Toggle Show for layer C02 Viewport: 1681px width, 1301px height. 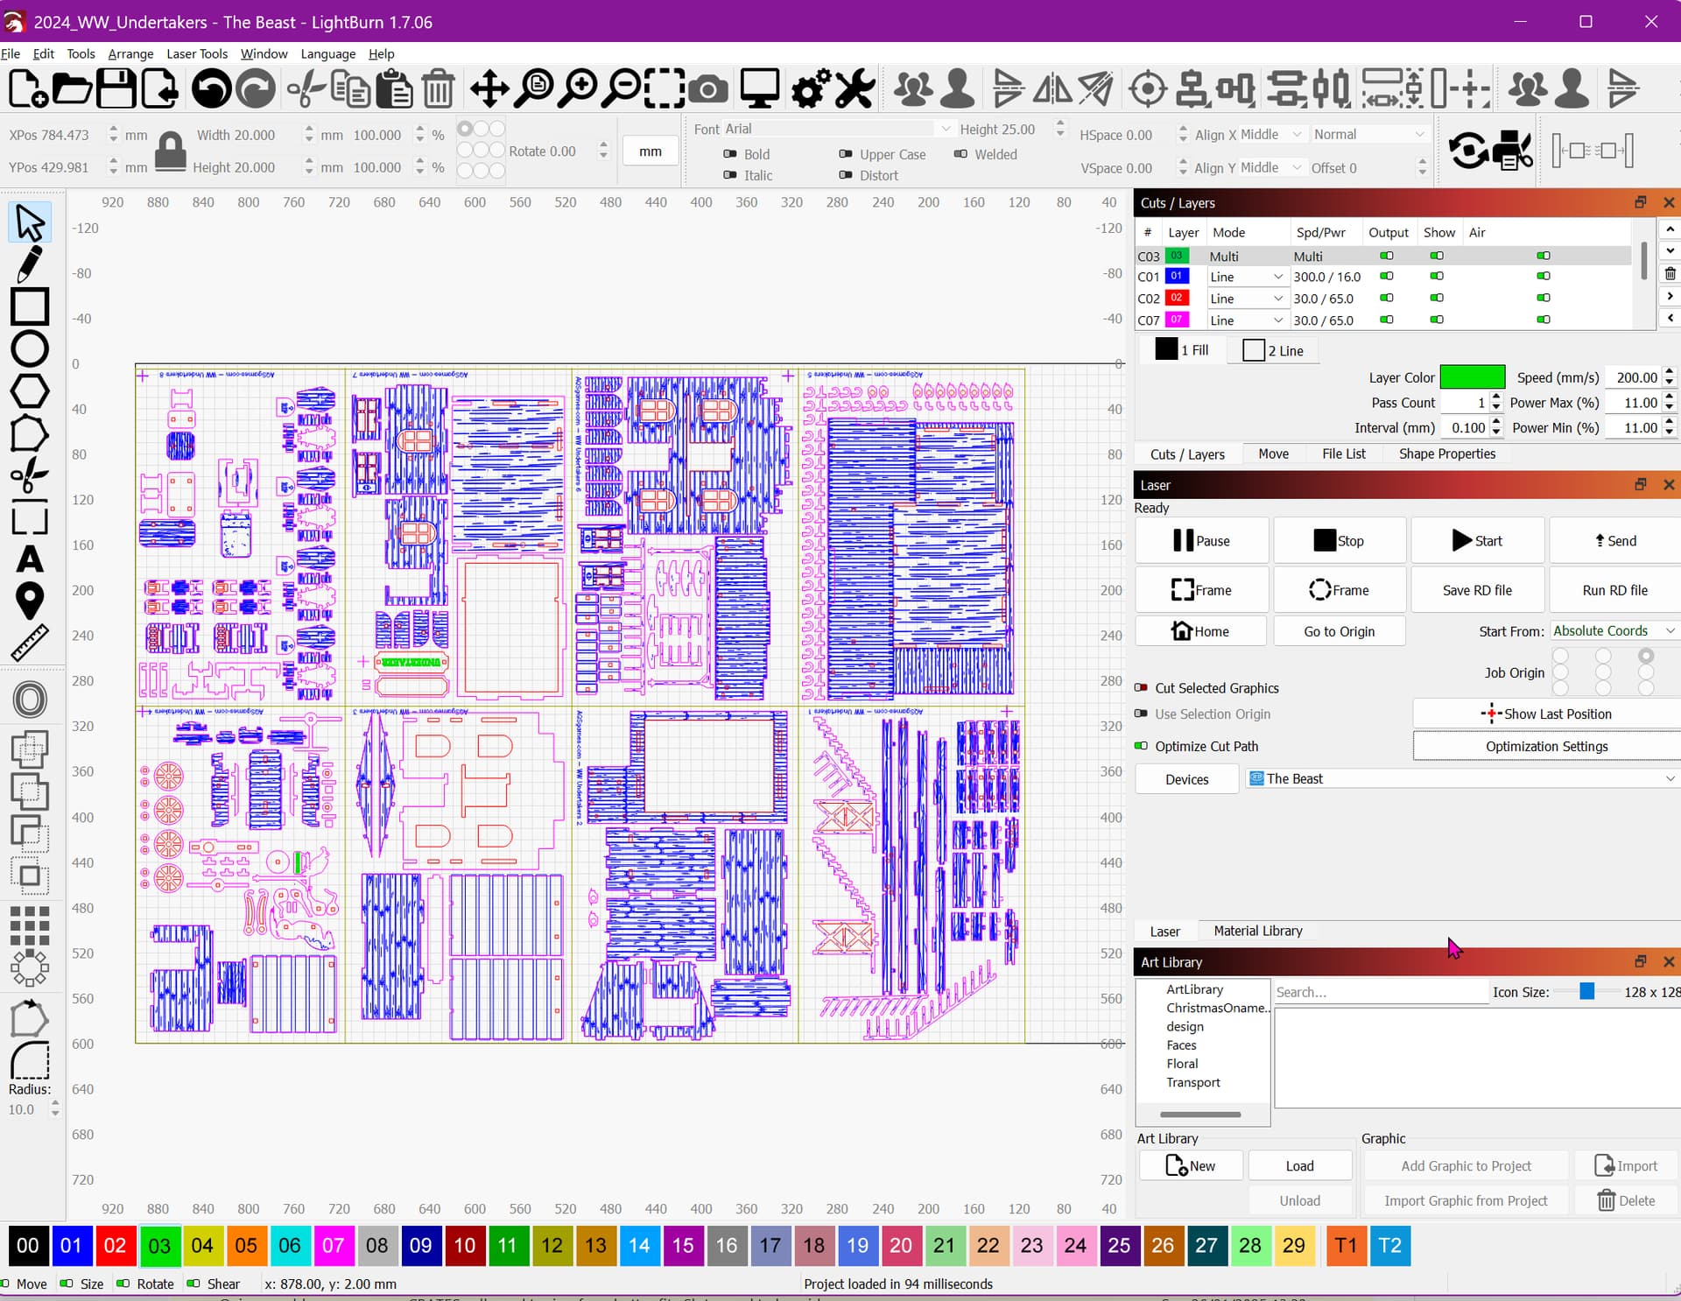[1437, 299]
